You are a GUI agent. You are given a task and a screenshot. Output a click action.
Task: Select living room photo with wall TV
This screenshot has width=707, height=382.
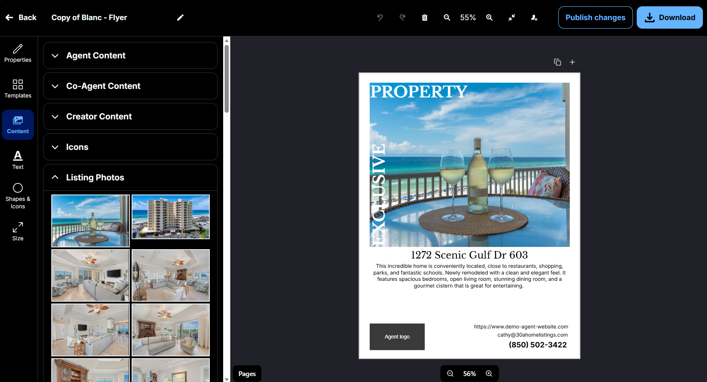(x=90, y=275)
